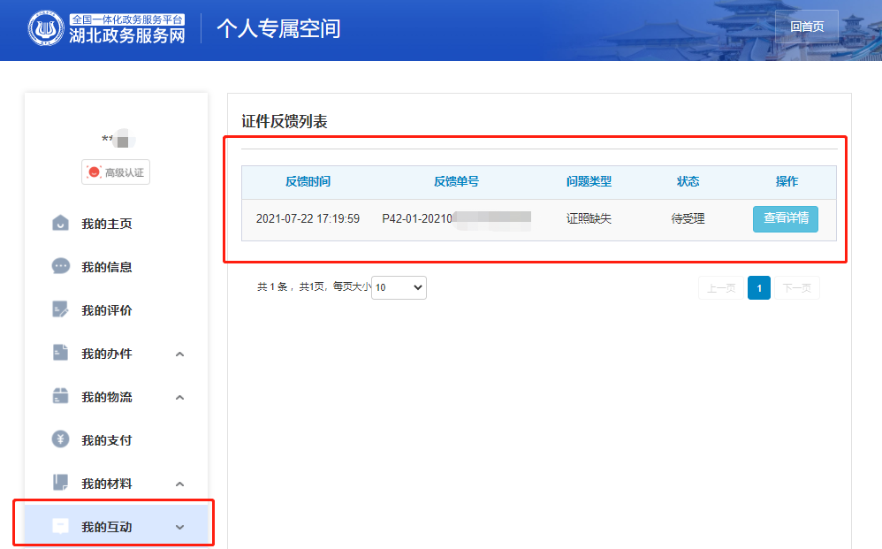Click the 高级认证 badge
Image resolution: width=882 pixels, height=549 pixels.
(116, 172)
